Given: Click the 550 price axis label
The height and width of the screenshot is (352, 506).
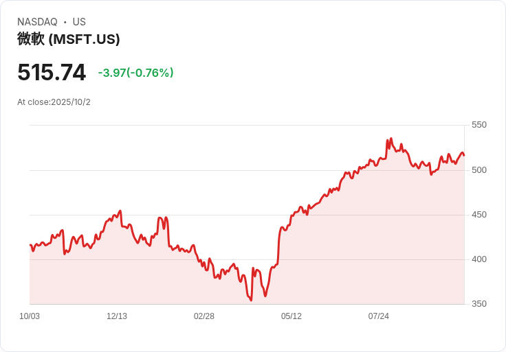Looking at the screenshot, I should click(479, 125).
